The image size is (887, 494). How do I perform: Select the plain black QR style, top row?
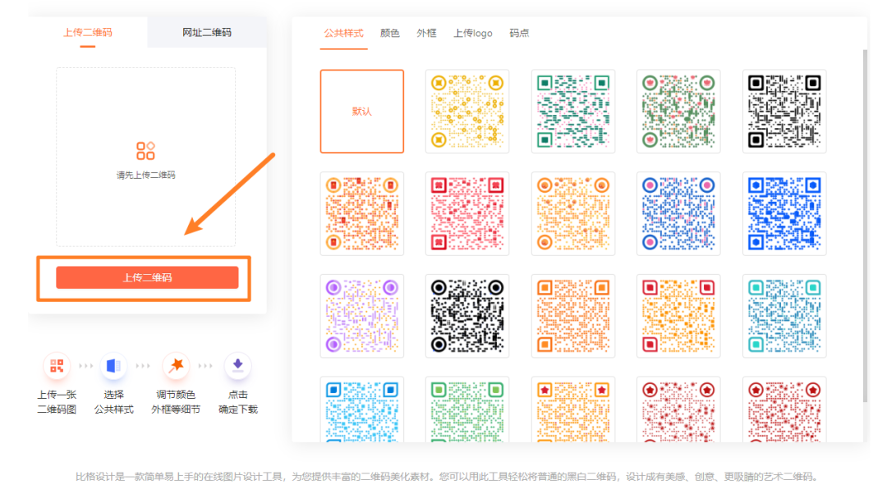(x=784, y=112)
